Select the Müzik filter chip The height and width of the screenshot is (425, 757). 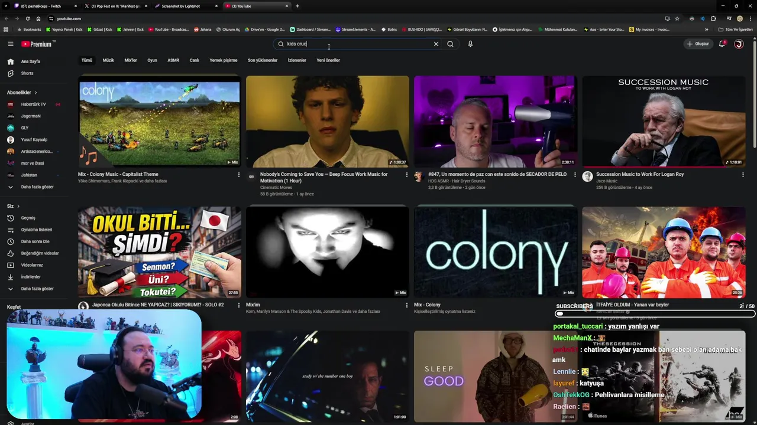click(x=108, y=60)
